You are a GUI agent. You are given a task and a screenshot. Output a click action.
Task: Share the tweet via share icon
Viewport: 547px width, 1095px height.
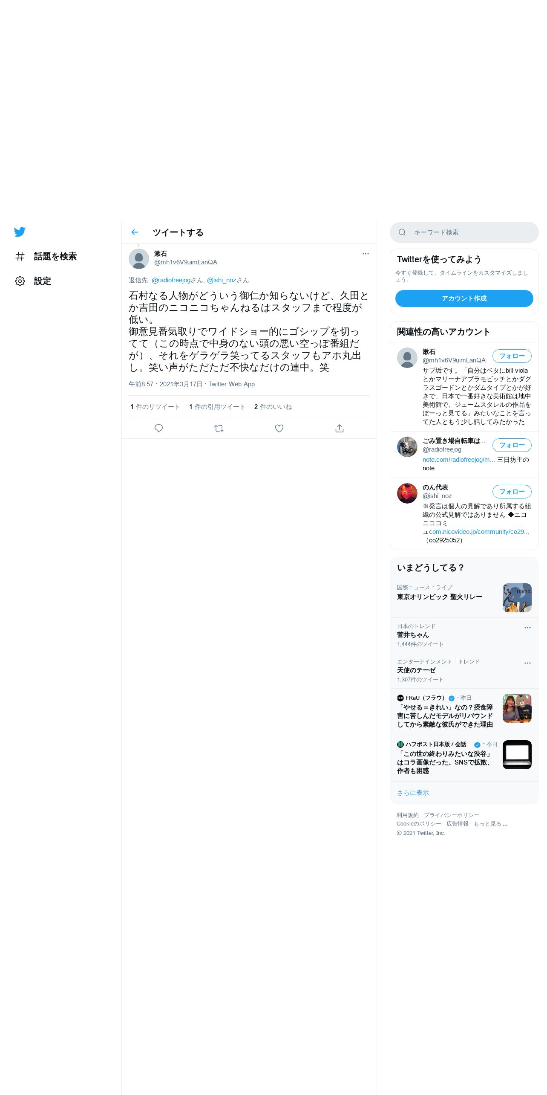click(340, 429)
